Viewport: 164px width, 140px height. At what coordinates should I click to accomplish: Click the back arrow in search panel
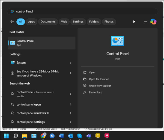[x=12, y=22]
